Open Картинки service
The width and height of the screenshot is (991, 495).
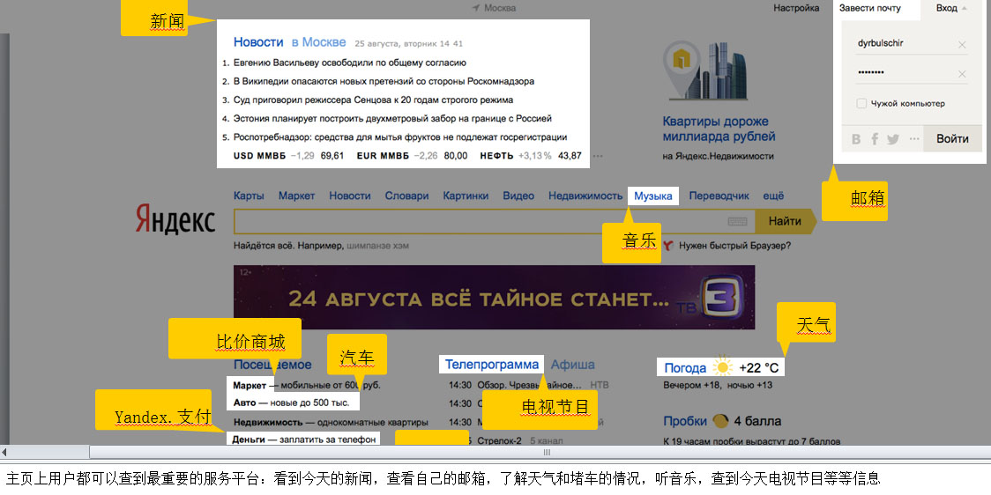(x=466, y=196)
